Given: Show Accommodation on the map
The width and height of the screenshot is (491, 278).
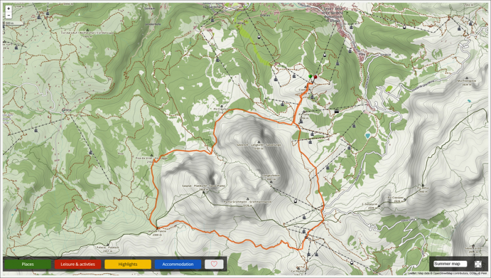Looking at the screenshot, I should (x=178, y=265).
